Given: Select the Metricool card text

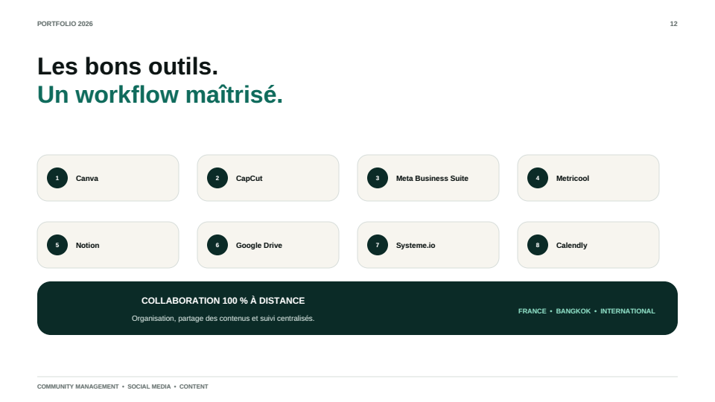Looking at the screenshot, I should 572,178.
